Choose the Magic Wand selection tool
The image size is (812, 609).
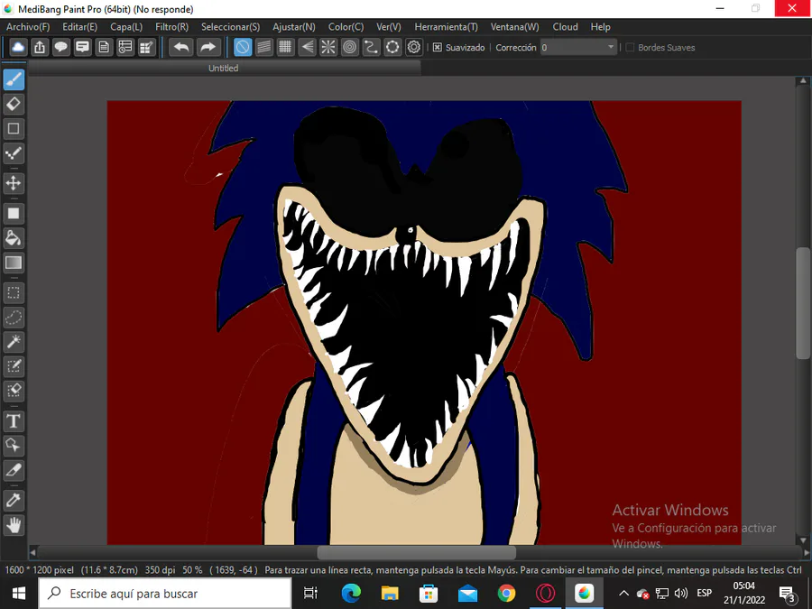[14, 341]
